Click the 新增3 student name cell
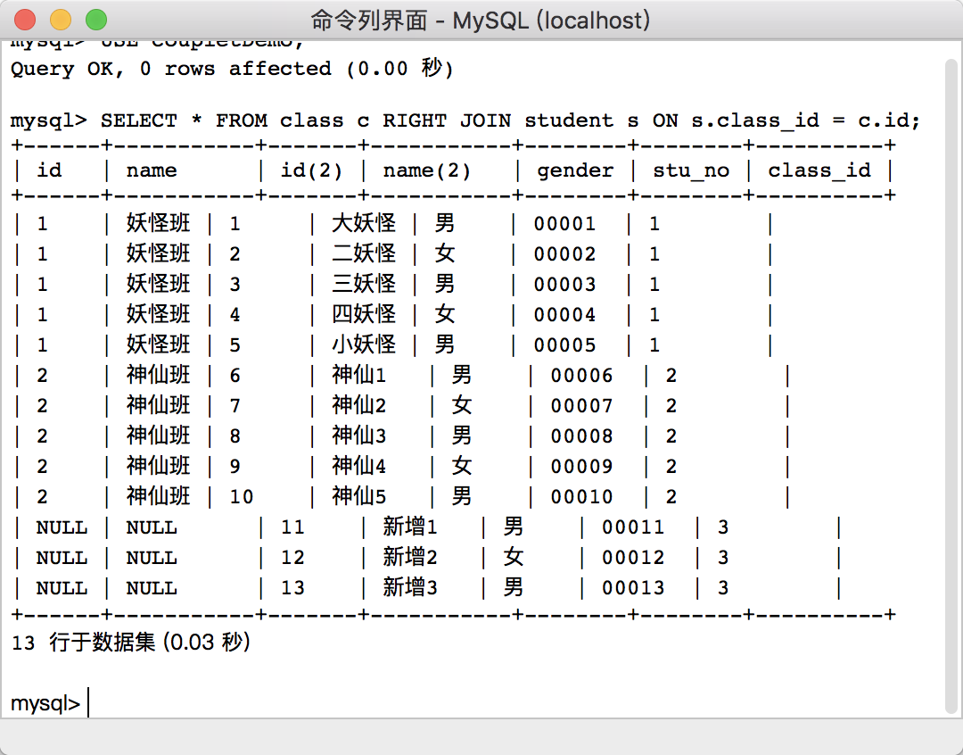The width and height of the screenshot is (963, 755). 410,588
